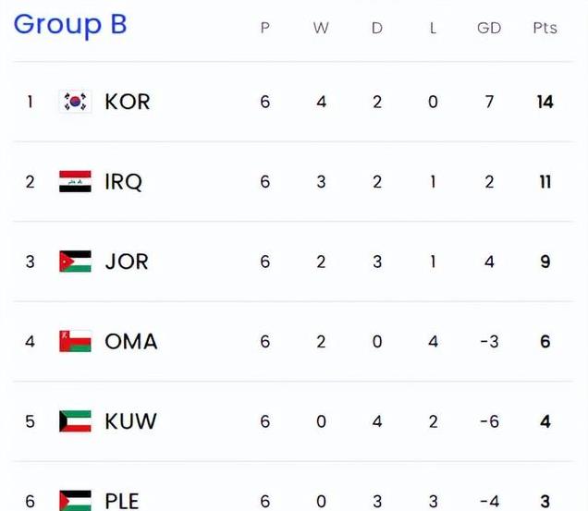Click the P column header
This screenshot has width=588, height=511.
click(265, 28)
